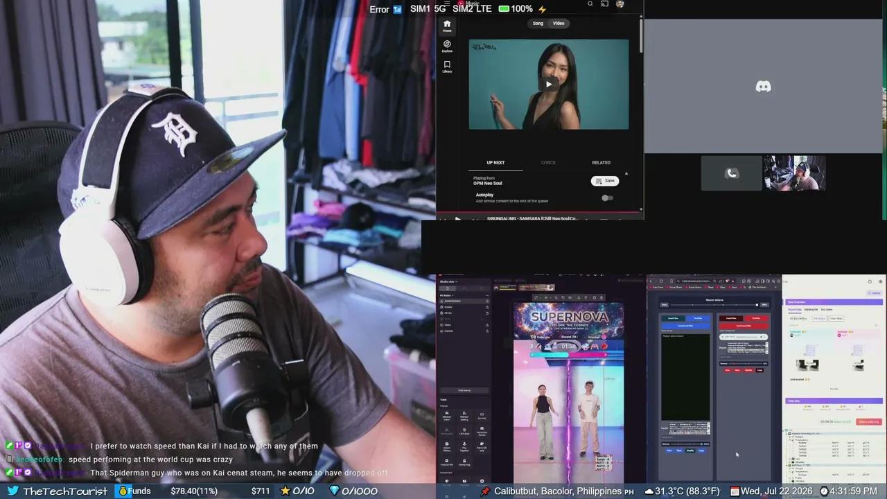Switch to the Ranking list tab
This screenshot has width=887, height=499.
pyautogui.click(x=811, y=310)
